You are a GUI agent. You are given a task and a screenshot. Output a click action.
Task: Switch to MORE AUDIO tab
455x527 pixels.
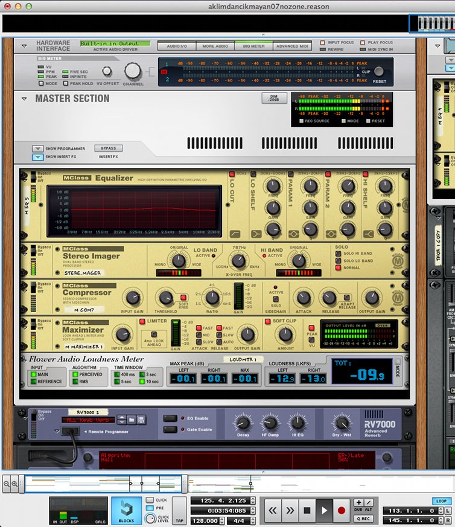coord(215,46)
